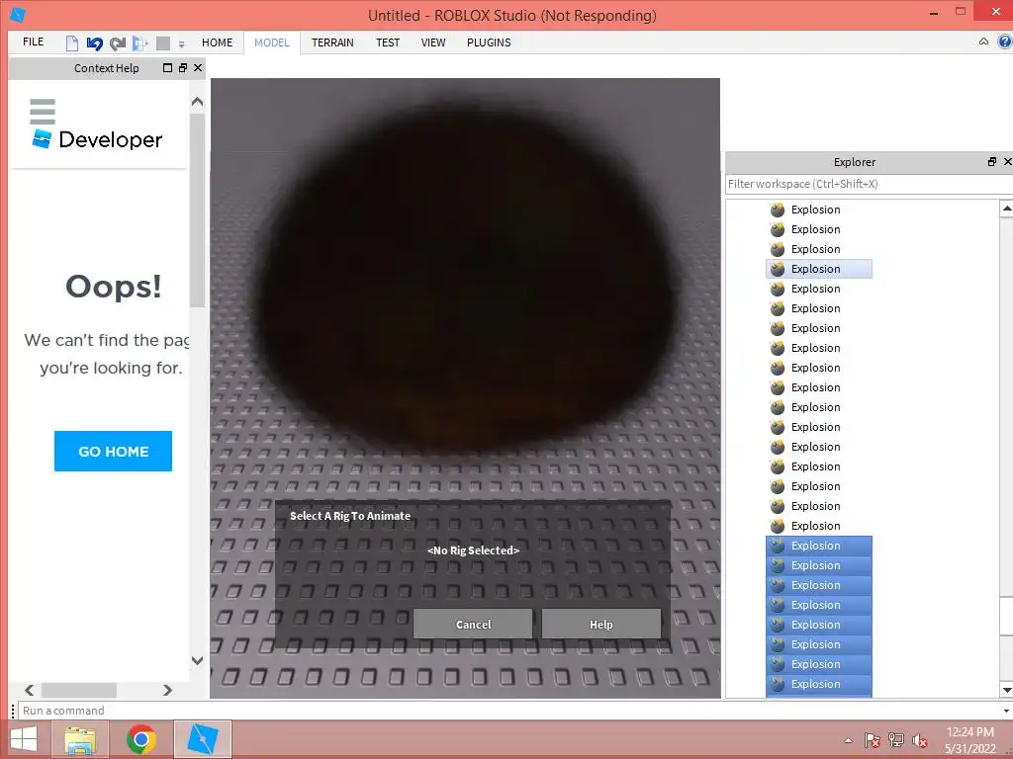Click Context Help scroll down arrow
Image resolution: width=1013 pixels, height=759 pixels.
click(x=197, y=660)
